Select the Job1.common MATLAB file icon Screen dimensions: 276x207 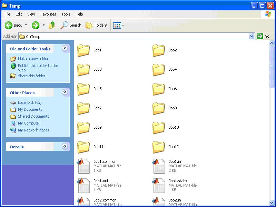coord(83,166)
